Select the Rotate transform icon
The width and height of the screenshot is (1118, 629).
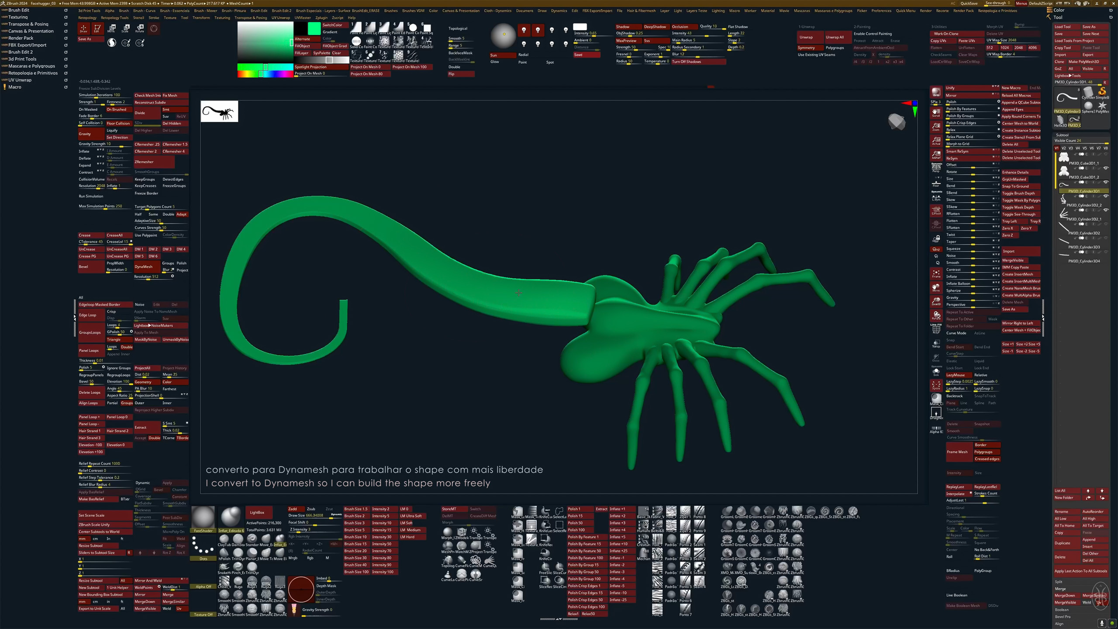tap(139, 29)
